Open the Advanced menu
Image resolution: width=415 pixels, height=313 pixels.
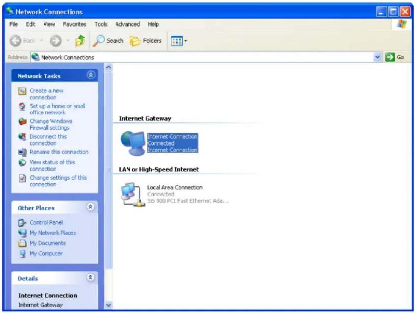coord(127,24)
